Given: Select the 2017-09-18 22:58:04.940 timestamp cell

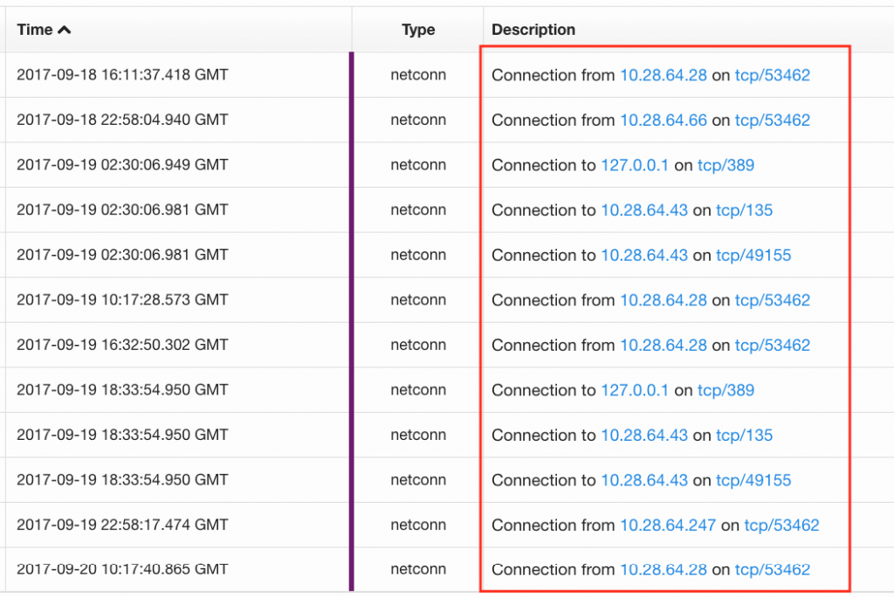Looking at the screenshot, I should pos(122,120).
